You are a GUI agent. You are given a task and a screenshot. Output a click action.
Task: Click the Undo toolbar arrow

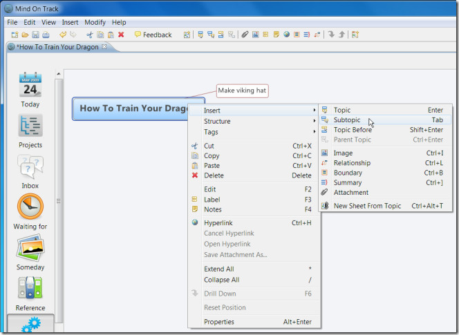click(x=63, y=35)
